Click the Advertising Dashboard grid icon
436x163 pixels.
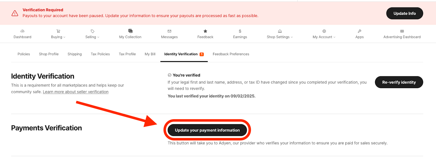tap(402, 31)
